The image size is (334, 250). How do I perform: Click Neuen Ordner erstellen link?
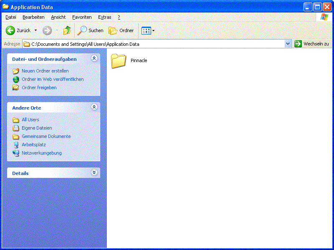[45, 71]
